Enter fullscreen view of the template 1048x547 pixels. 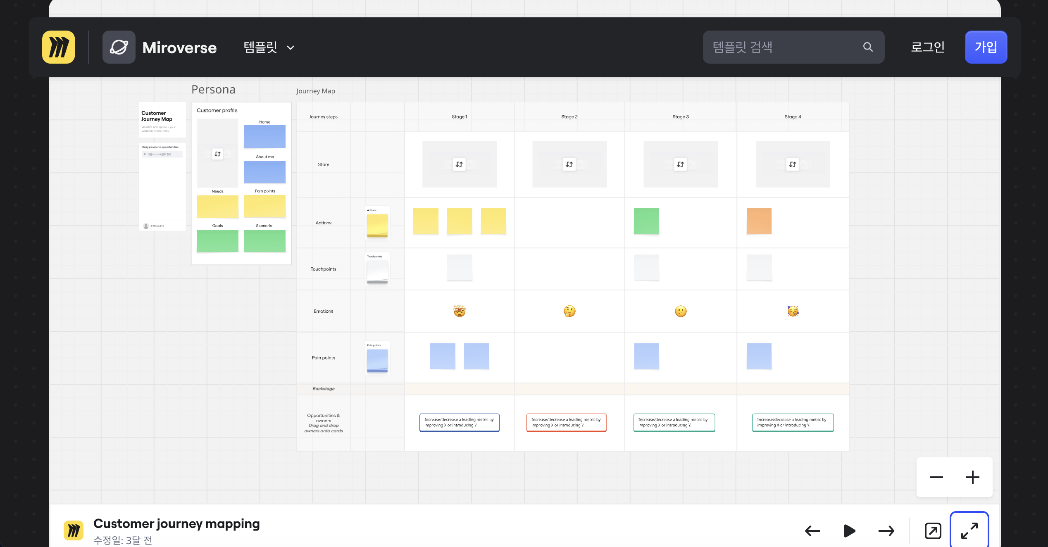[969, 530]
